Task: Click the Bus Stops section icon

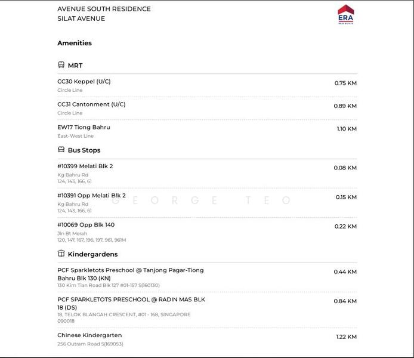Action: click(61, 150)
